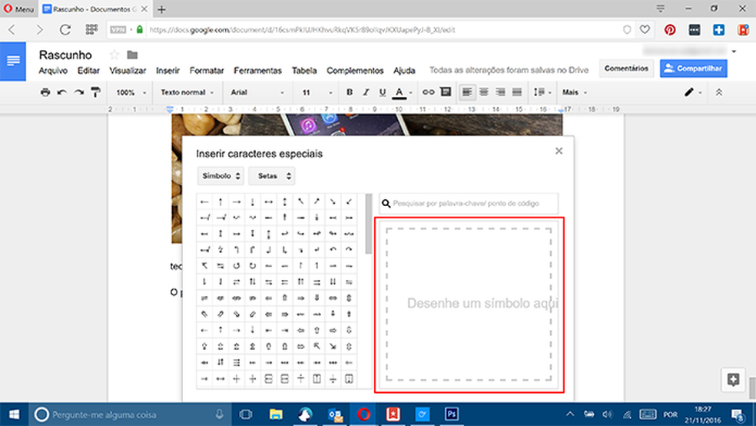Open File Explorer from the taskbar

pyautogui.click(x=276, y=414)
